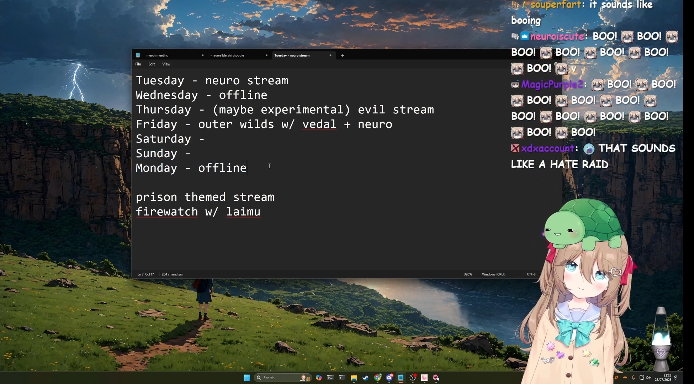Image resolution: width=694 pixels, height=384 pixels.
Task: Click the microphone tray icon
Action: point(633,378)
